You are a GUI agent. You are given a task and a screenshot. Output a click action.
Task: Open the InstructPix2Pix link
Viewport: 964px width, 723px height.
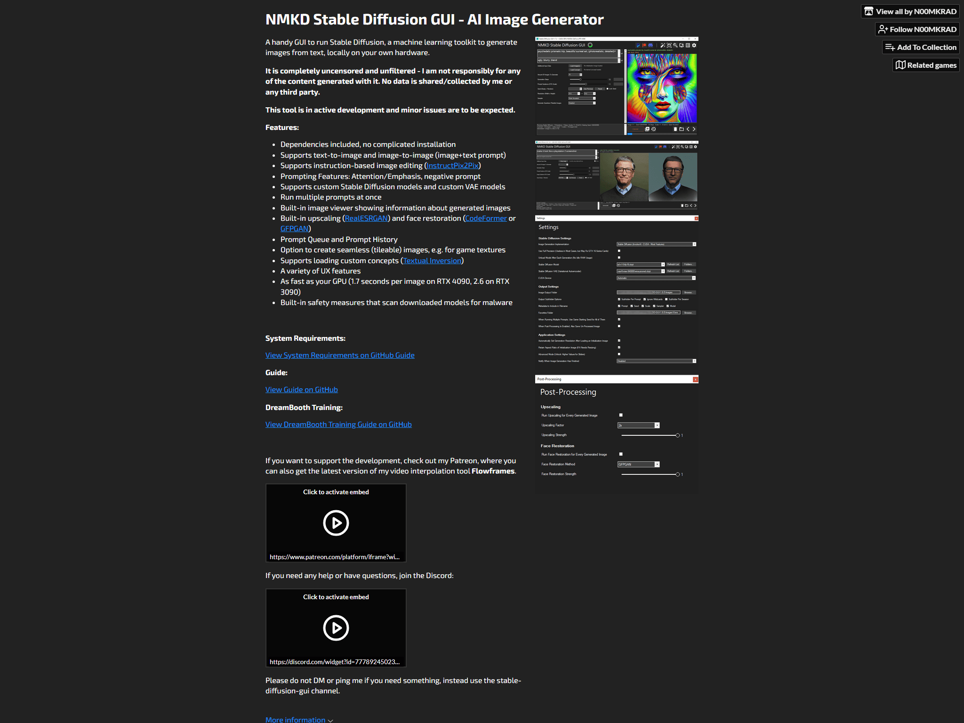coord(452,166)
